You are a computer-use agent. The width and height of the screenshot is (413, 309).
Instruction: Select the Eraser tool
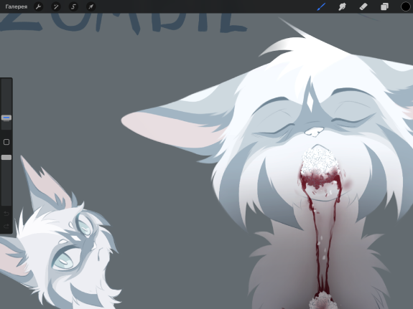[363, 6]
